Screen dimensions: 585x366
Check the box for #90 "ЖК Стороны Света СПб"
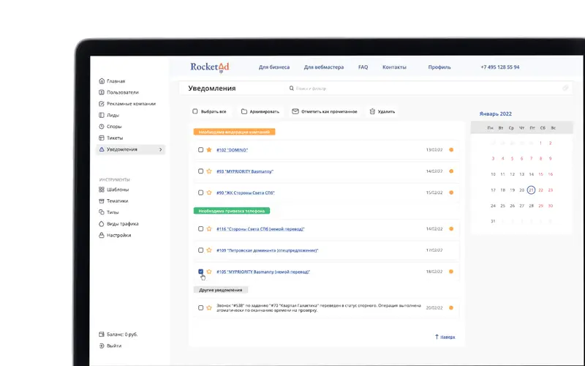(x=200, y=193)
